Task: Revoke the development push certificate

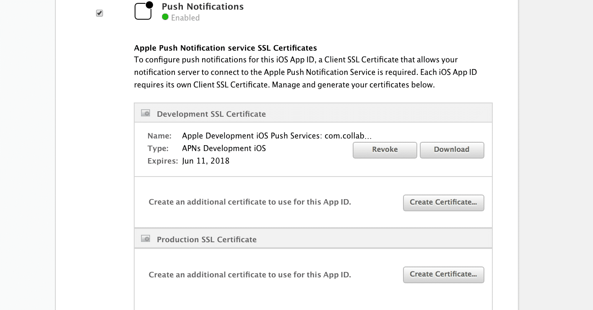Action: point(385,150)
